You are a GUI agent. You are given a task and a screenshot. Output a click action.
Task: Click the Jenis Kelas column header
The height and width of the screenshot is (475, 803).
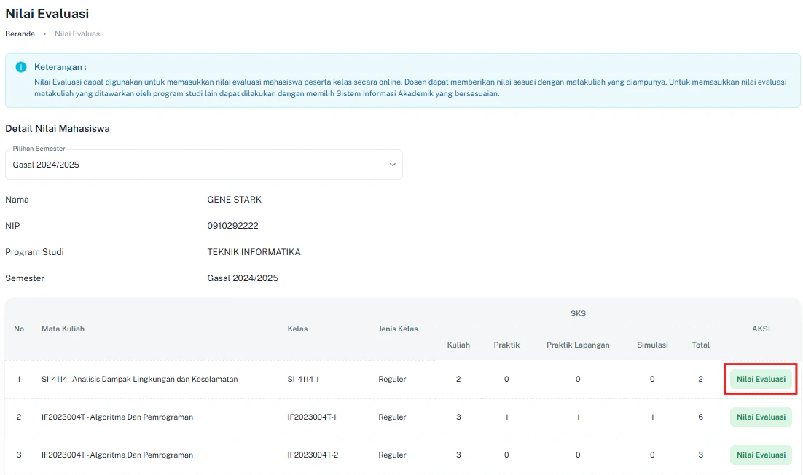tap(398, 329)
